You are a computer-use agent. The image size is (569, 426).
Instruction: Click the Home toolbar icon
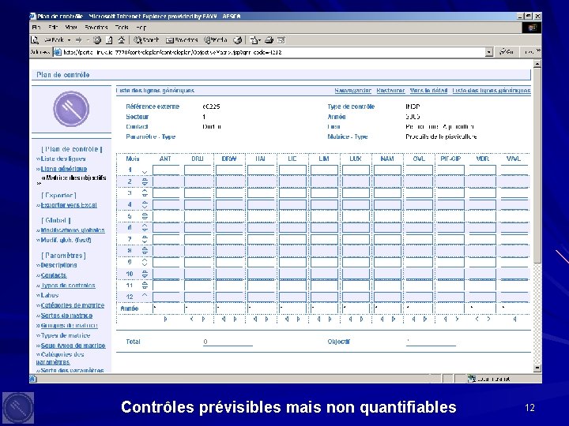pyautogui.click(x=121, y=40)
